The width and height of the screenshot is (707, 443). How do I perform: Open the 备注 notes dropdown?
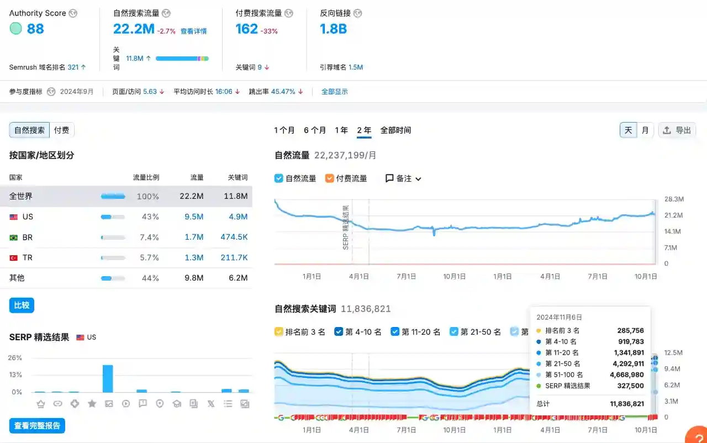pyautogui.click(x=403, y=178)
